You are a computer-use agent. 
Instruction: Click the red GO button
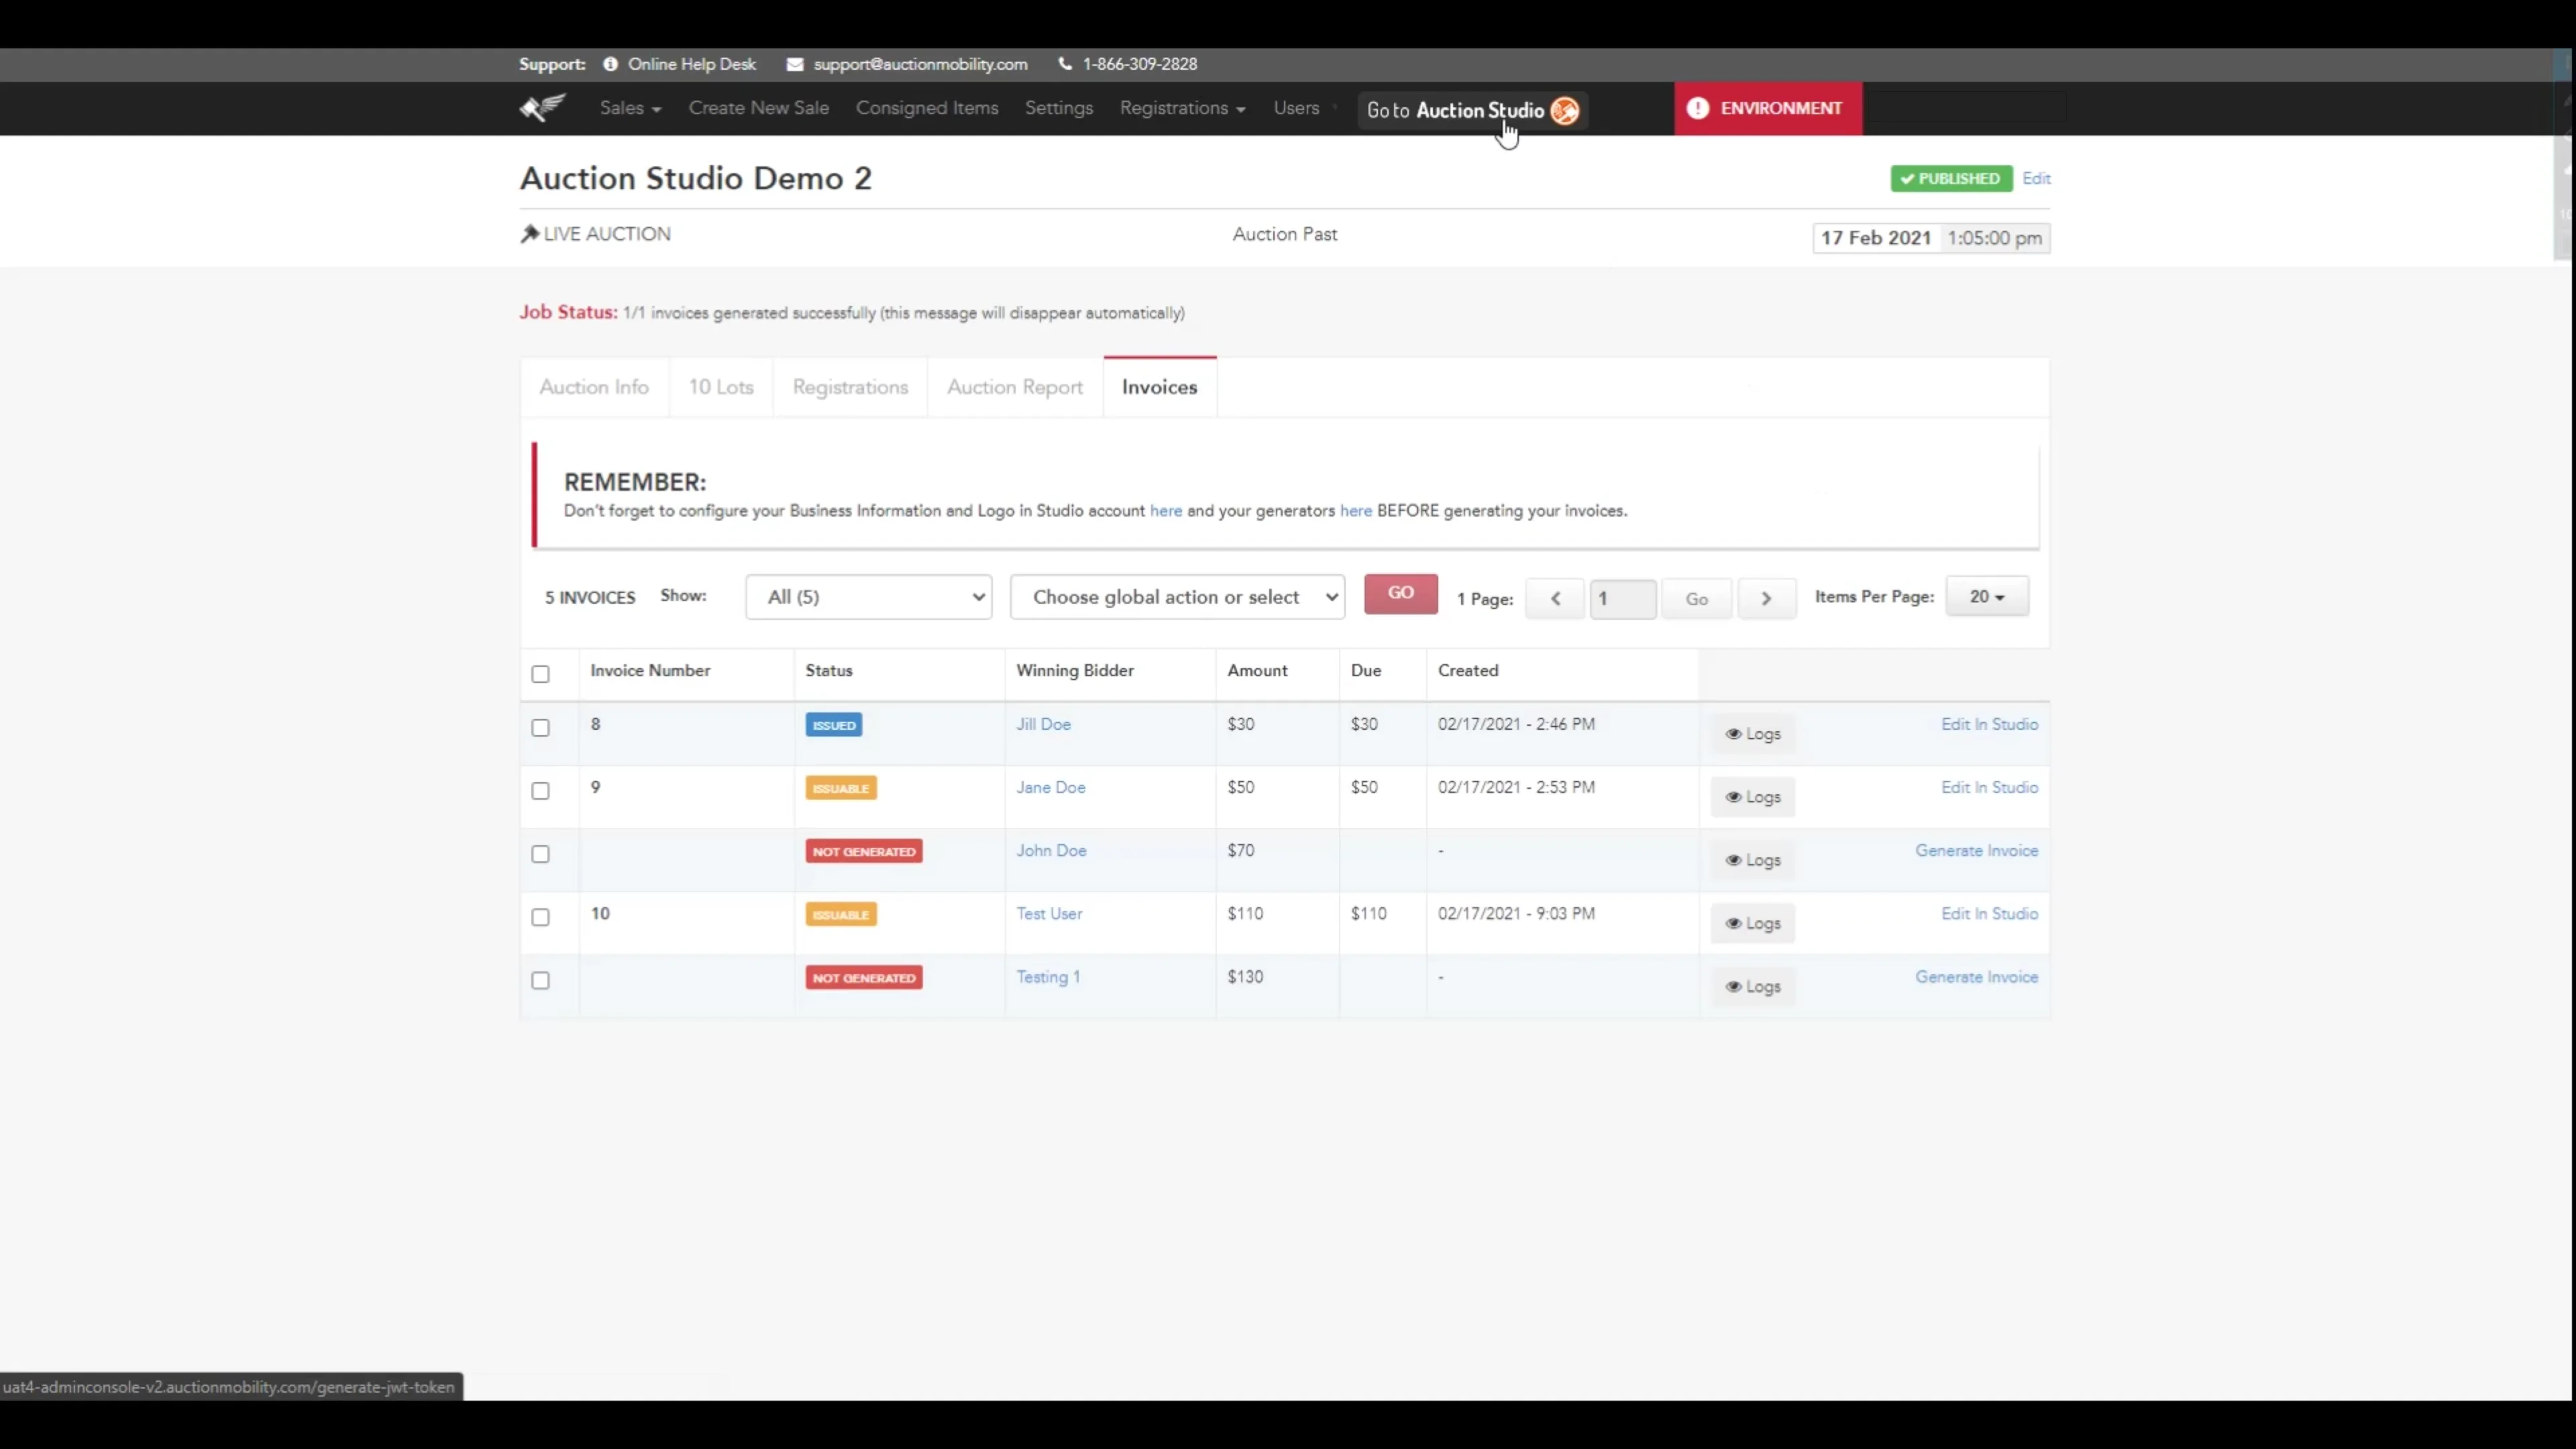pos(1400,594)
